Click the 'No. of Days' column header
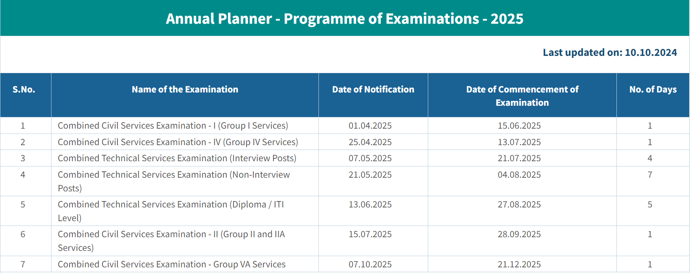The height and width of the screenshot is (273, 690). click(653, 89)
